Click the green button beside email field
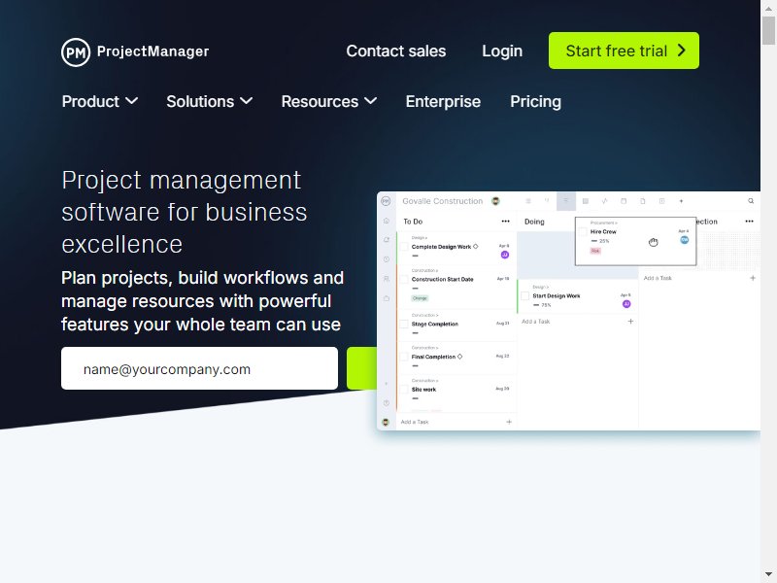The width and height of the screenshot is (777, 583). pos(361,368)
